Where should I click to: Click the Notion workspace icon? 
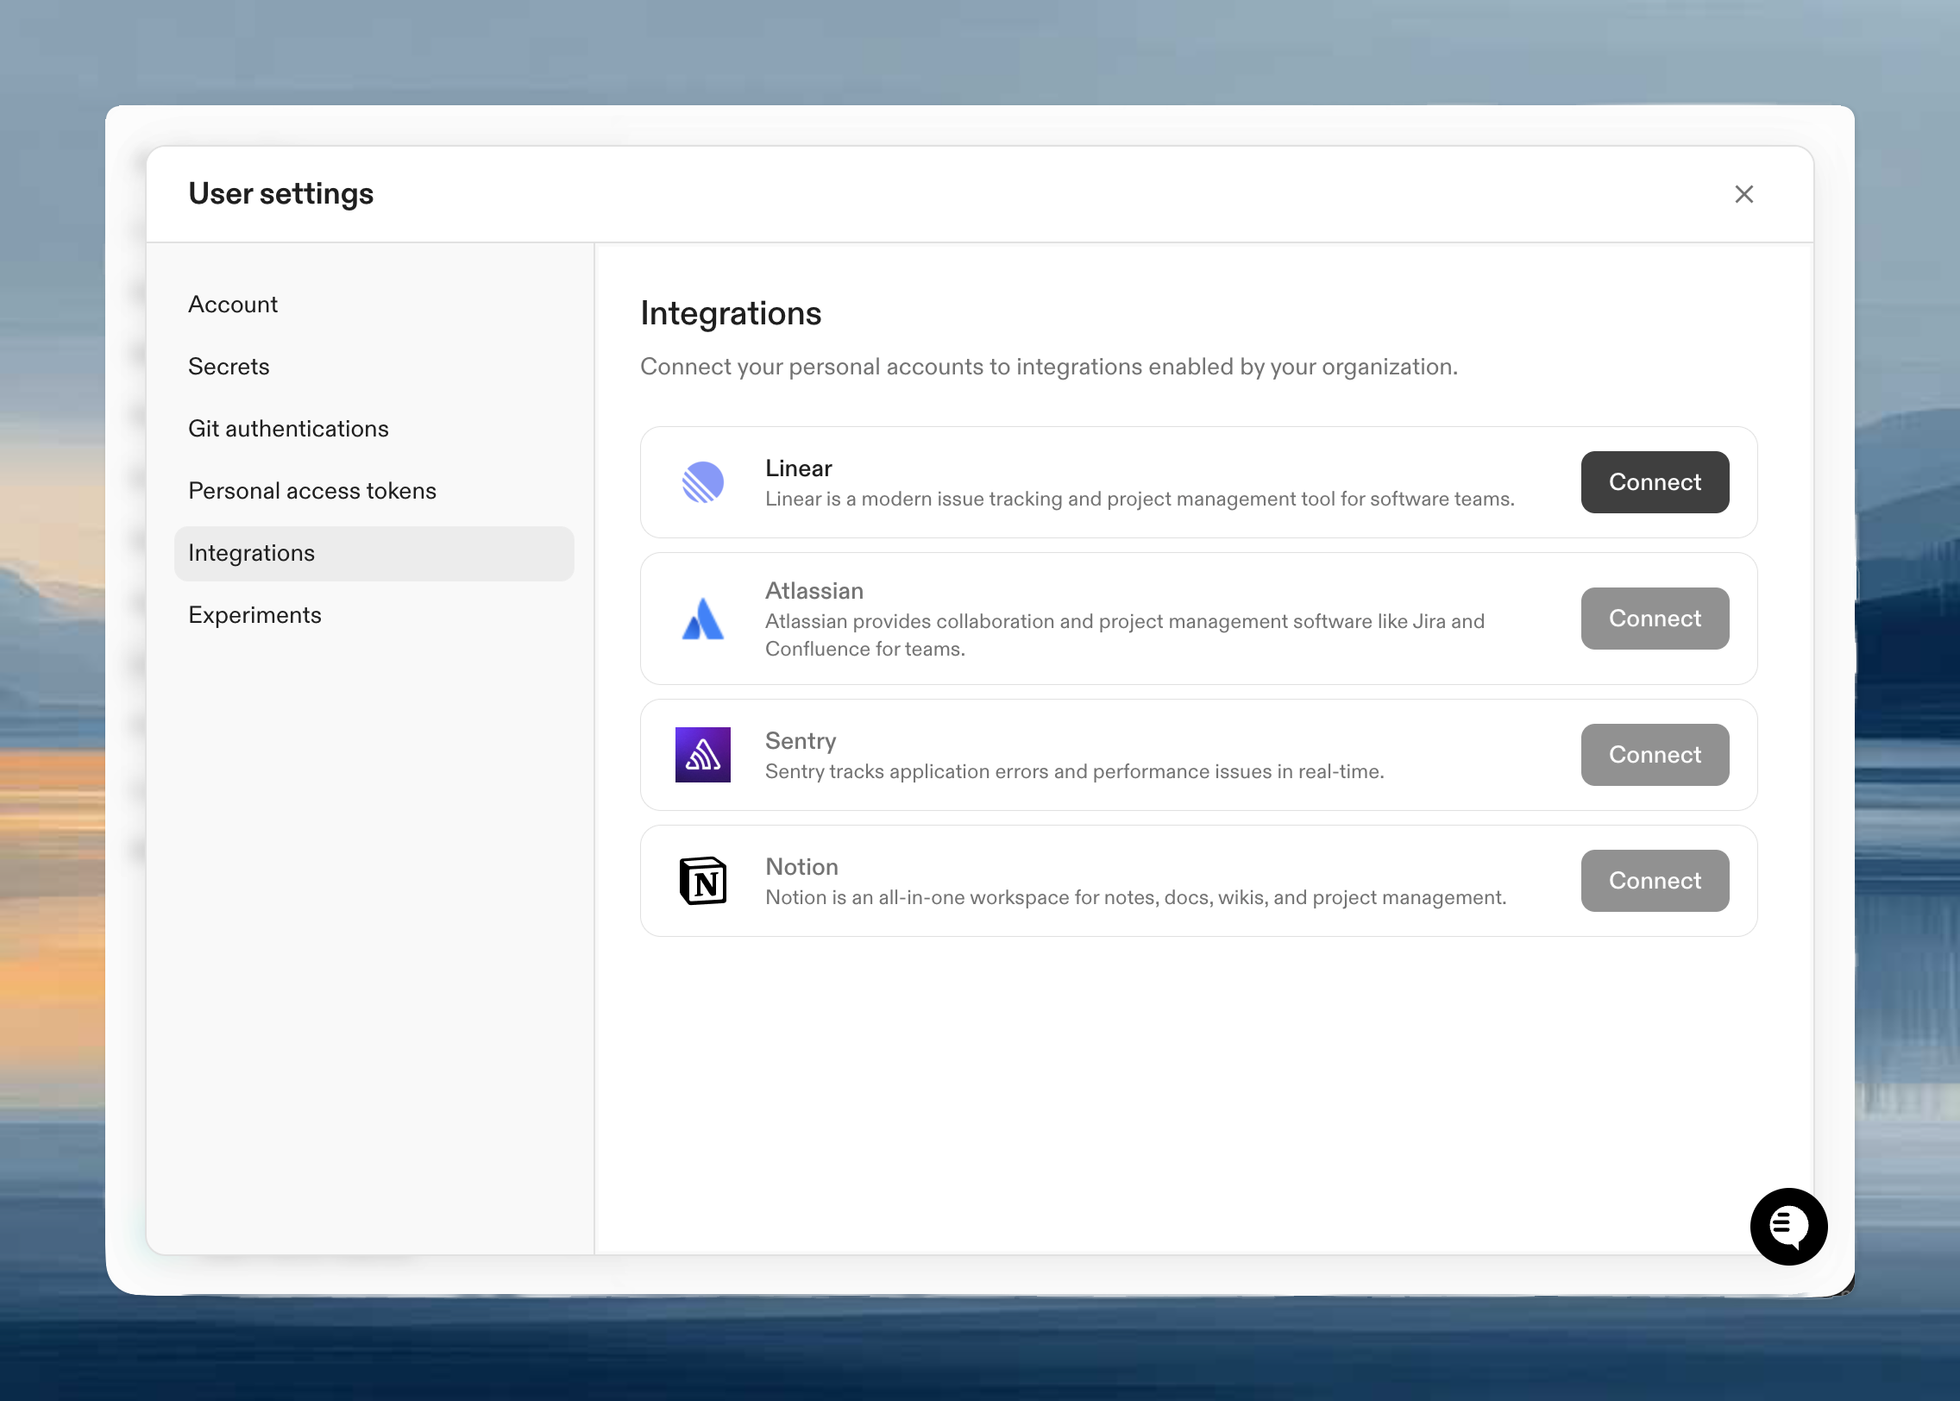click(x=702, y=880)
